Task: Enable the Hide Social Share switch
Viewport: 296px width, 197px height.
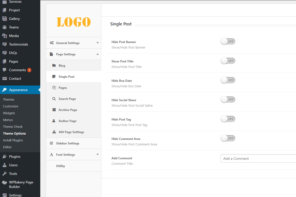Action: (x=228, y=100)
